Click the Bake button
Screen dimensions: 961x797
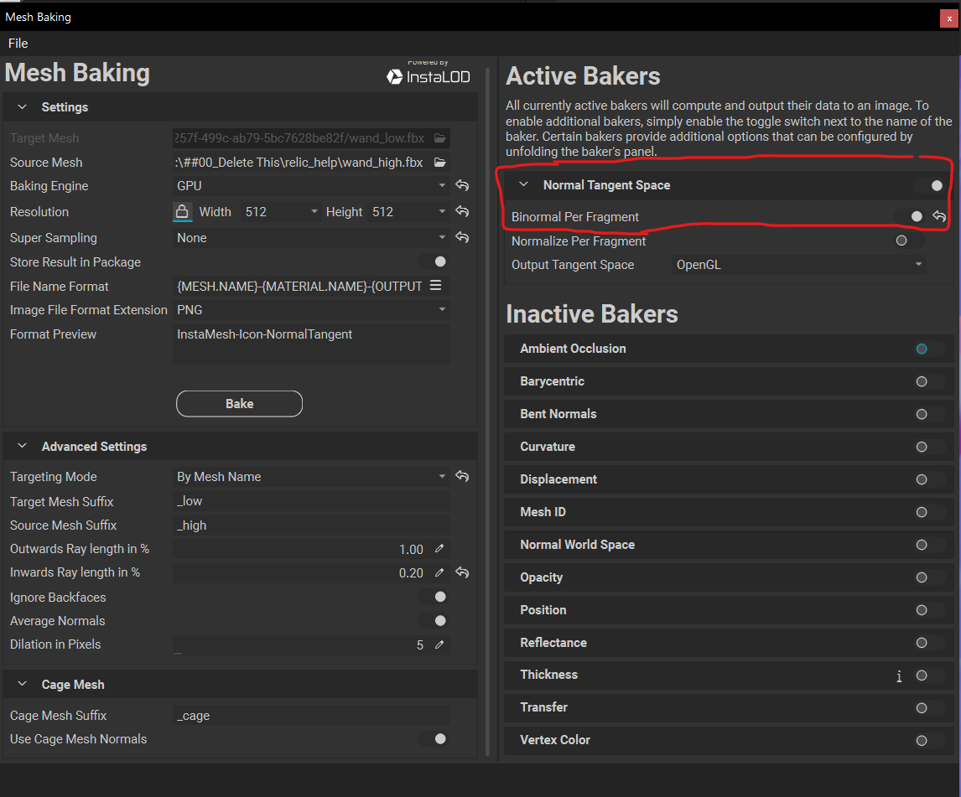click(239, 404)
